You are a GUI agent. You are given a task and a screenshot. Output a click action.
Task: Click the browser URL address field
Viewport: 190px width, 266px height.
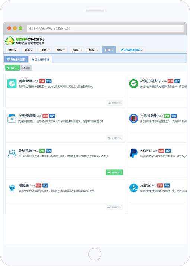pyautogui.click(x=105, y=28)
